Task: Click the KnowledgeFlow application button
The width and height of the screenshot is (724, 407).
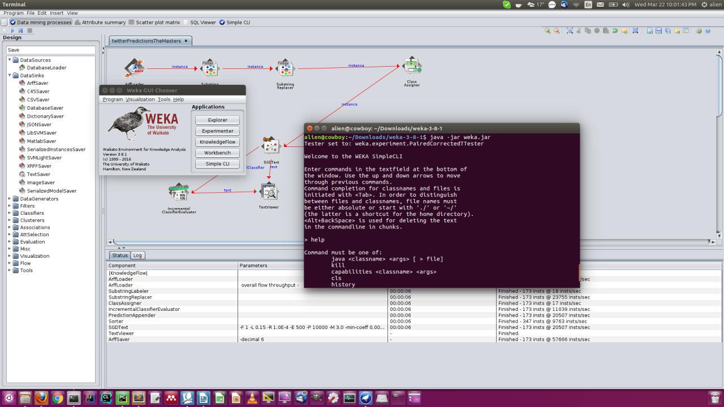Action: [217, 142]
